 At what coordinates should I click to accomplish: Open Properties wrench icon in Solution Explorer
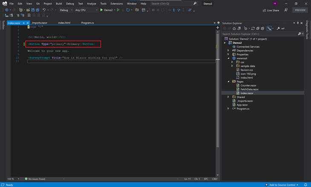[x=278, y=28]
